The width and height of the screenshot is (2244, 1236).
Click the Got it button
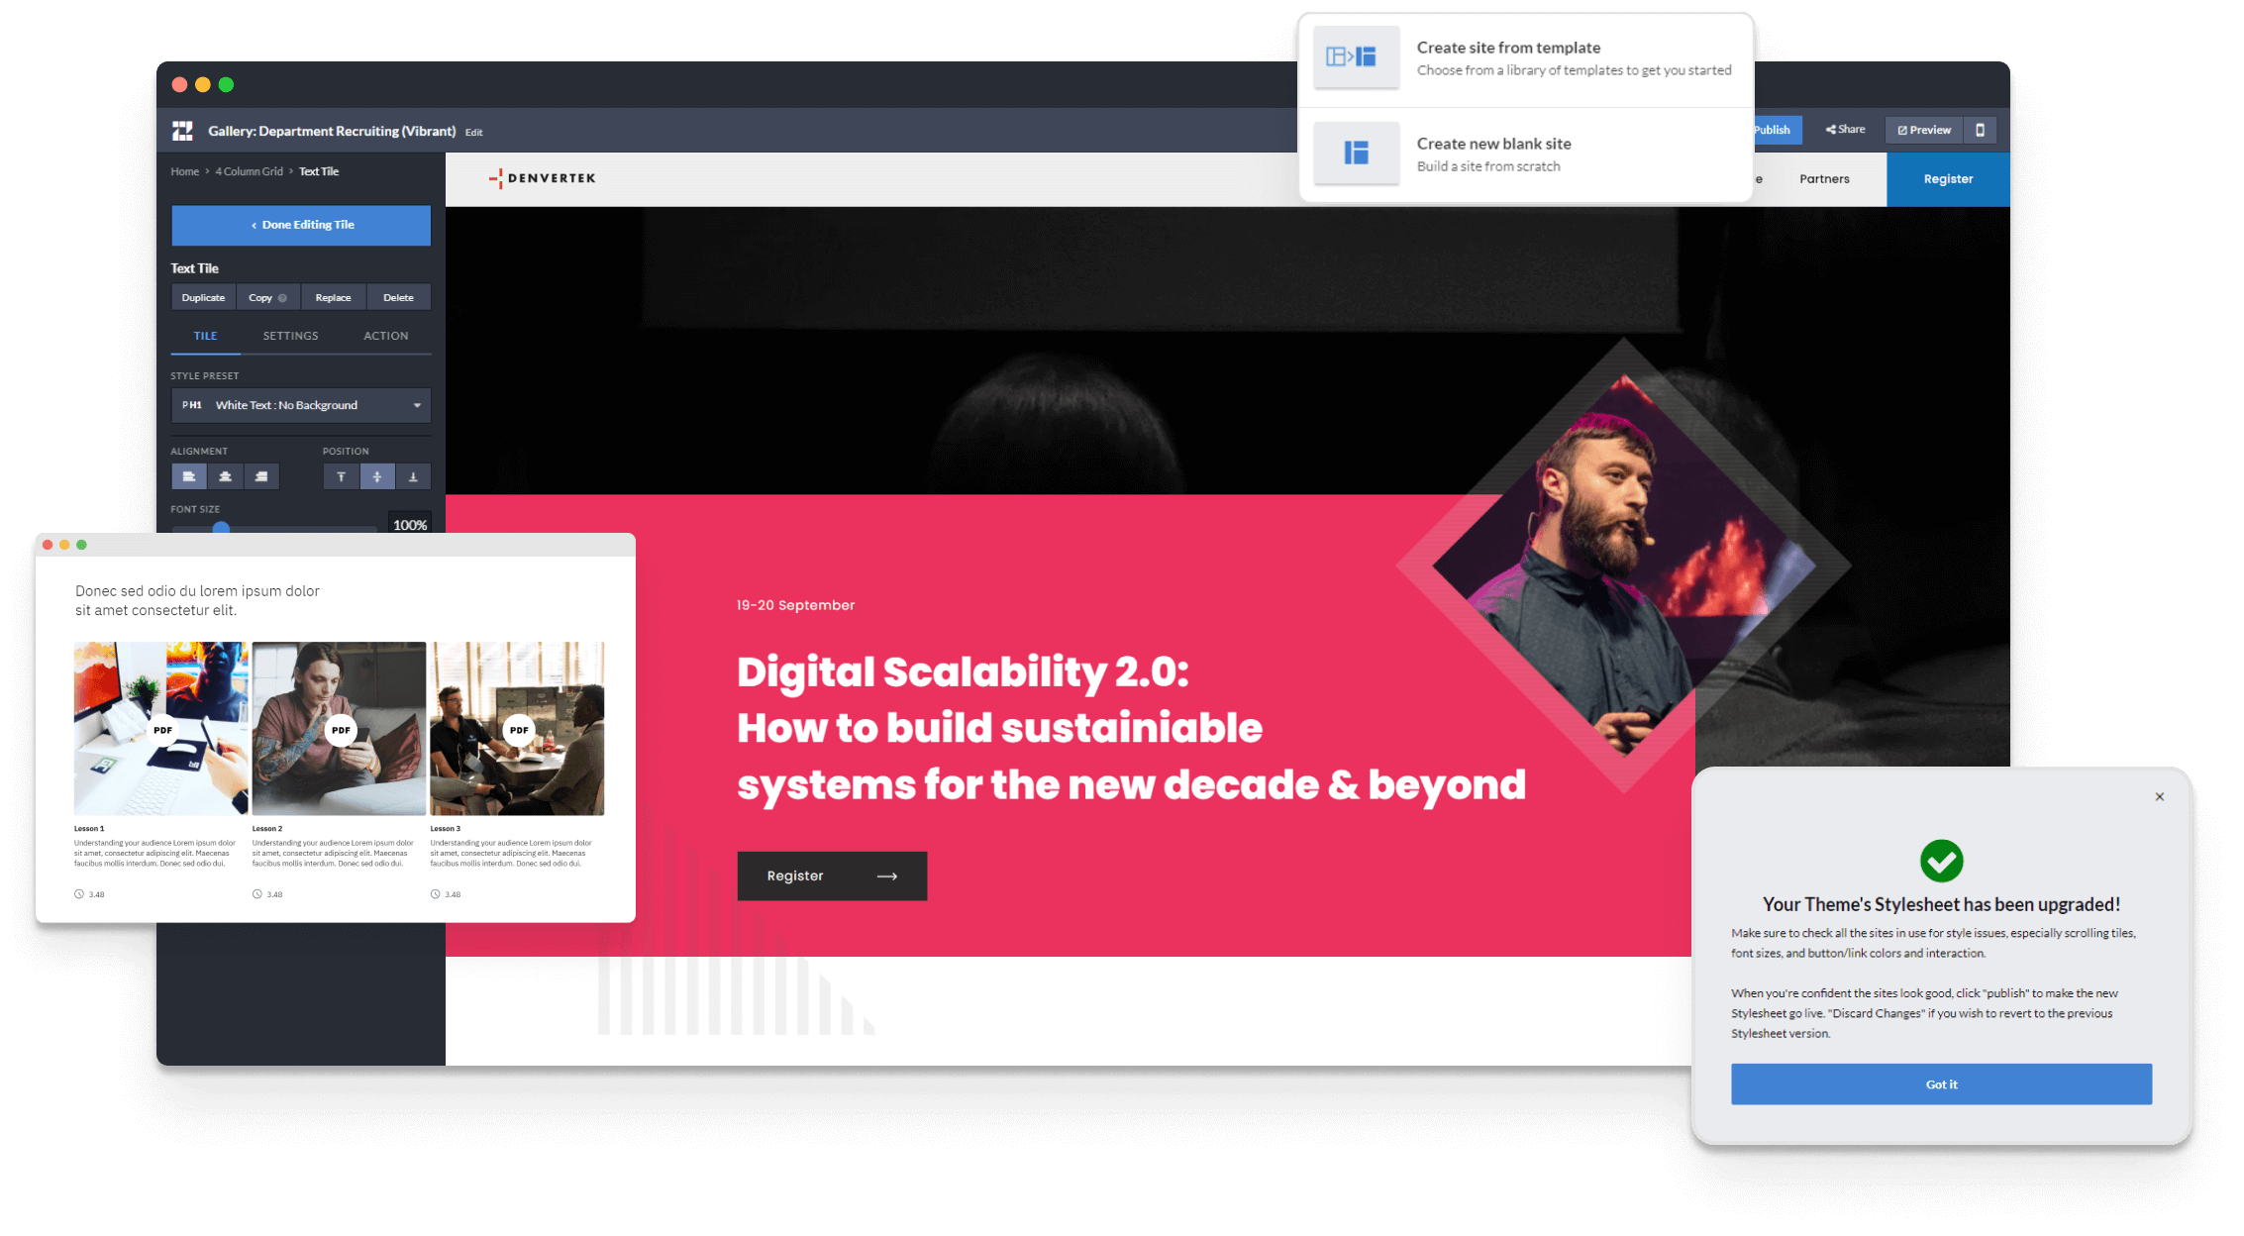pos(1941,1084)
